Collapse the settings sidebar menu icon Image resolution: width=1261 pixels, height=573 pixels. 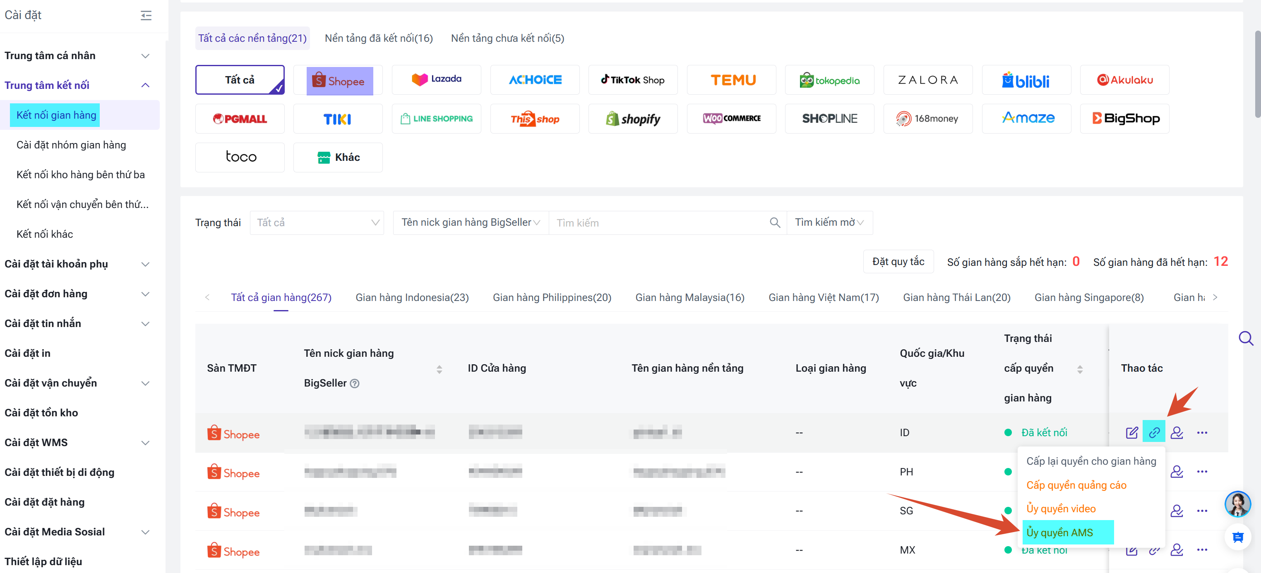(x=146, y=15)
